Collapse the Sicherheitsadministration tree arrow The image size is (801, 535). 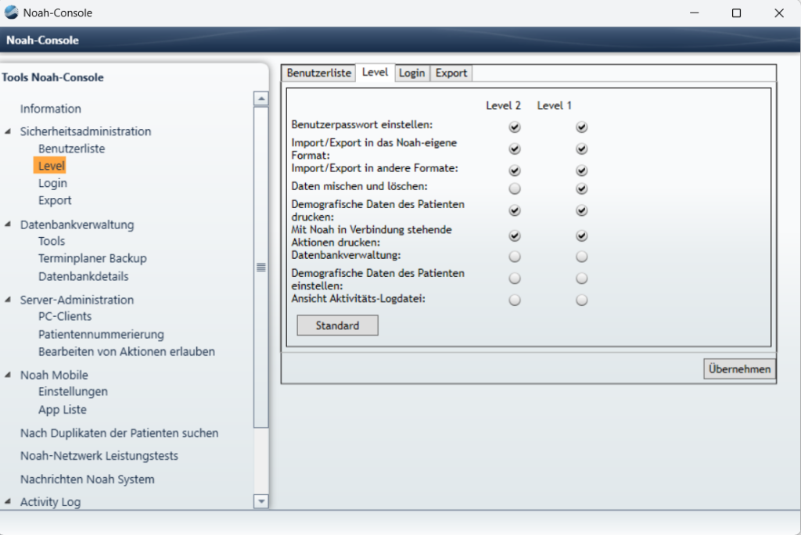pos(8,132)
